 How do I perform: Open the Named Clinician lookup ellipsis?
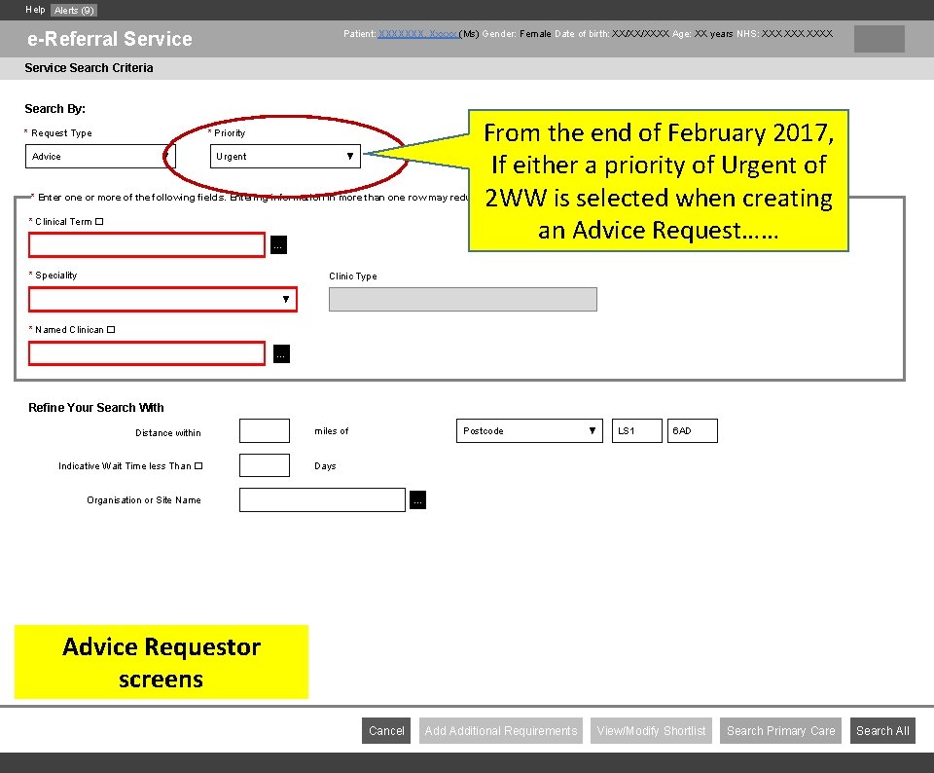coord(281,352)
